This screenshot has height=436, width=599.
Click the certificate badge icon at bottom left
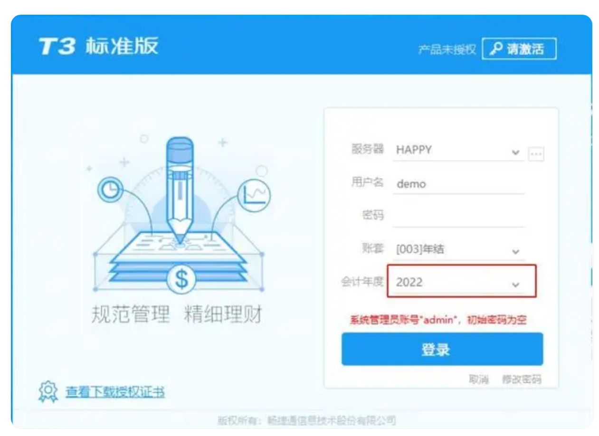pos(47,392)
